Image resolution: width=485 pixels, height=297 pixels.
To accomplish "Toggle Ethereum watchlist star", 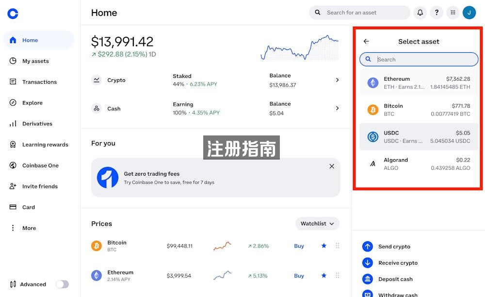I will click(323, 275).
